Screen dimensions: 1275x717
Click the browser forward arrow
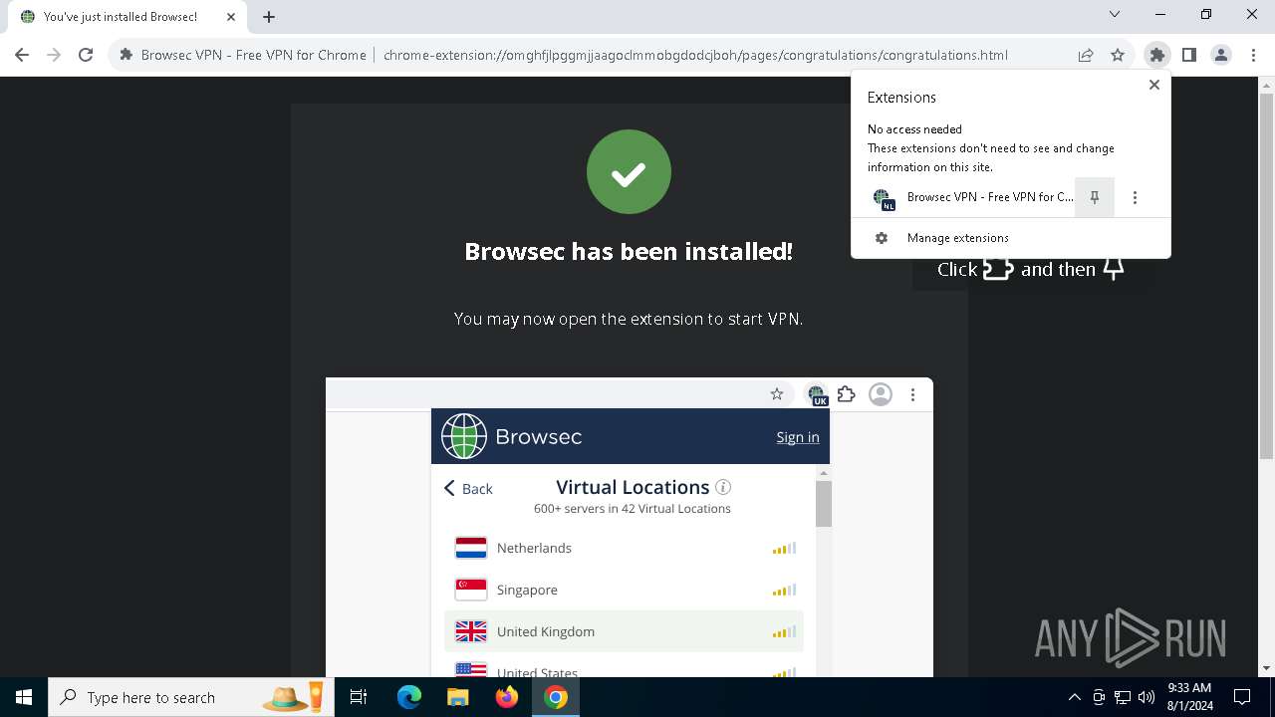(x=54, y=55)
